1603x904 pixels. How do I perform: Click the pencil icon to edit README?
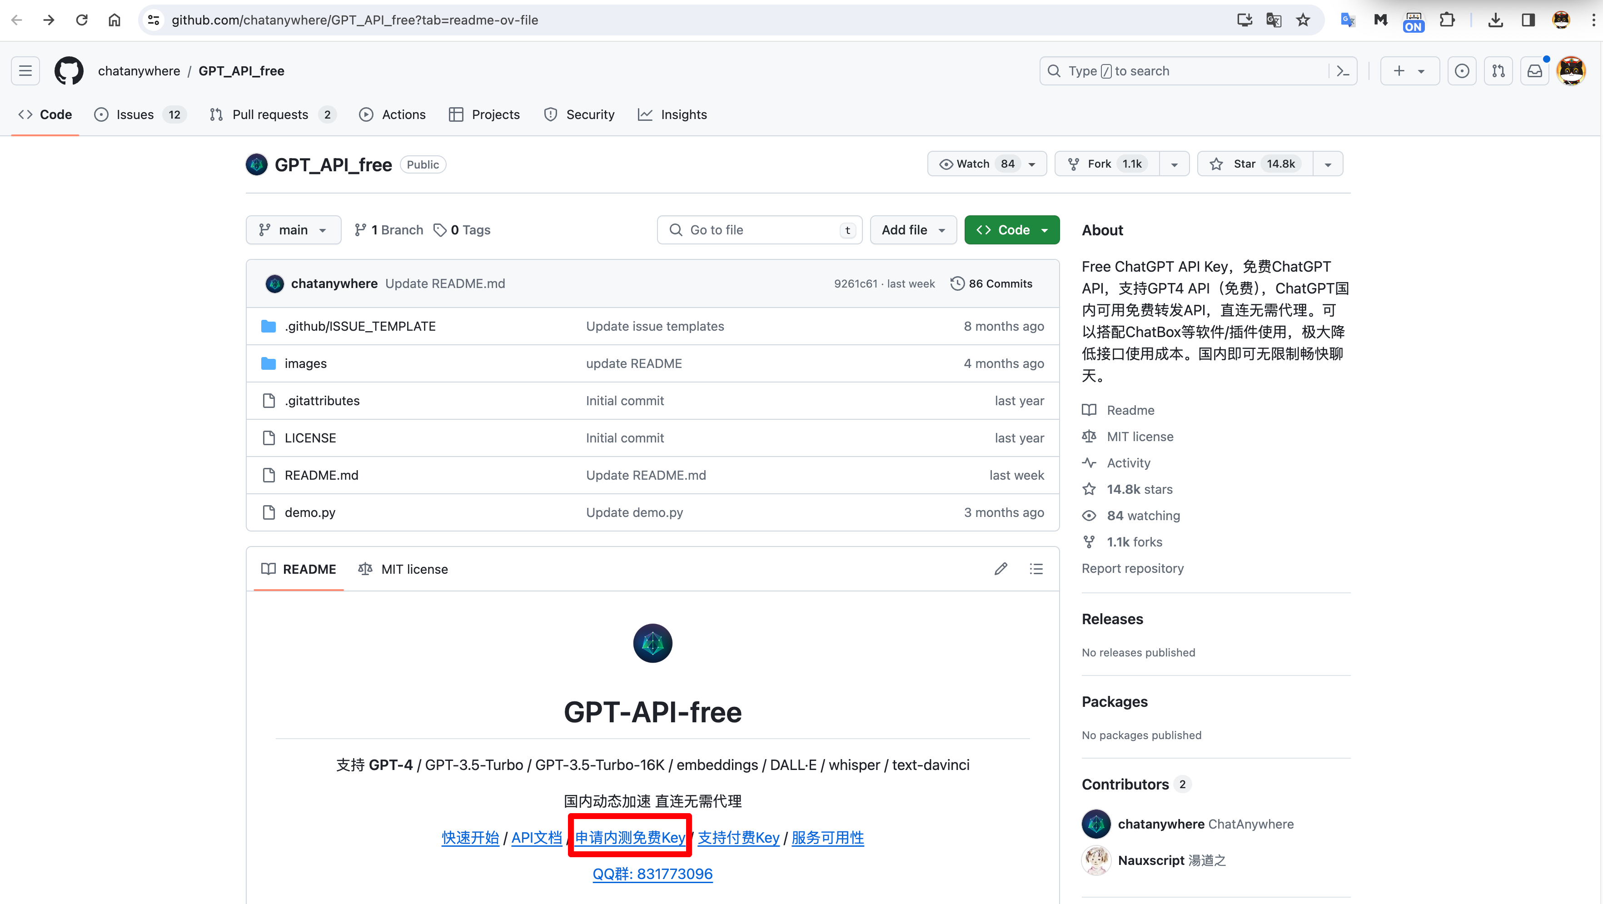[x=1001, y=569]
